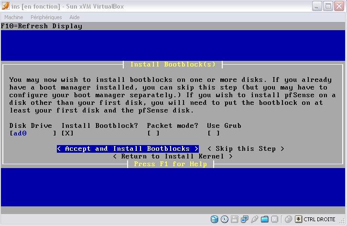Enable the Packet mode checkbox
The image size is (347, 226).
click(x=153, y=133)
